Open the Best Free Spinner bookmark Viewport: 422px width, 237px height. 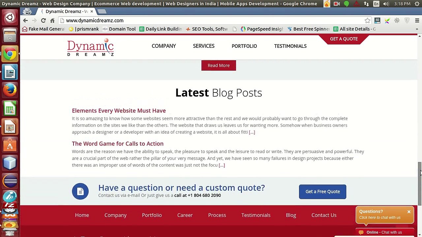tap(308, 29)
